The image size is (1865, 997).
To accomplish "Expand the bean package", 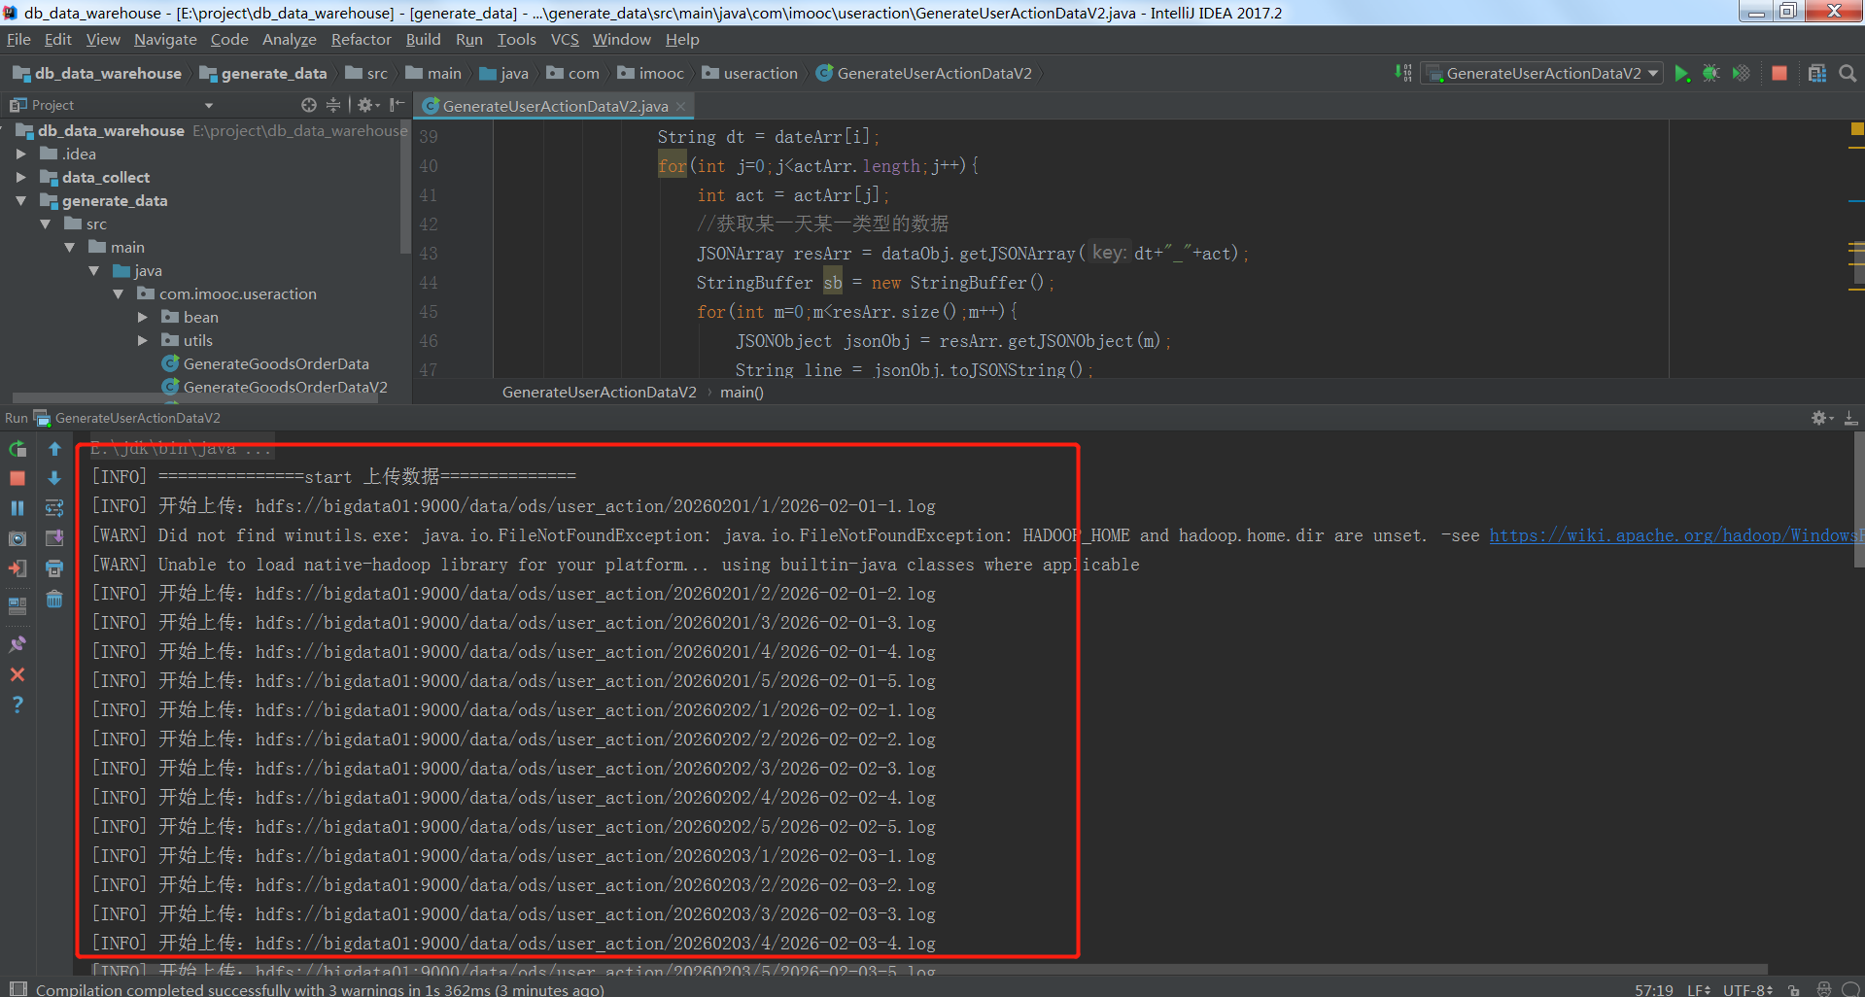I will pos(143,317).
